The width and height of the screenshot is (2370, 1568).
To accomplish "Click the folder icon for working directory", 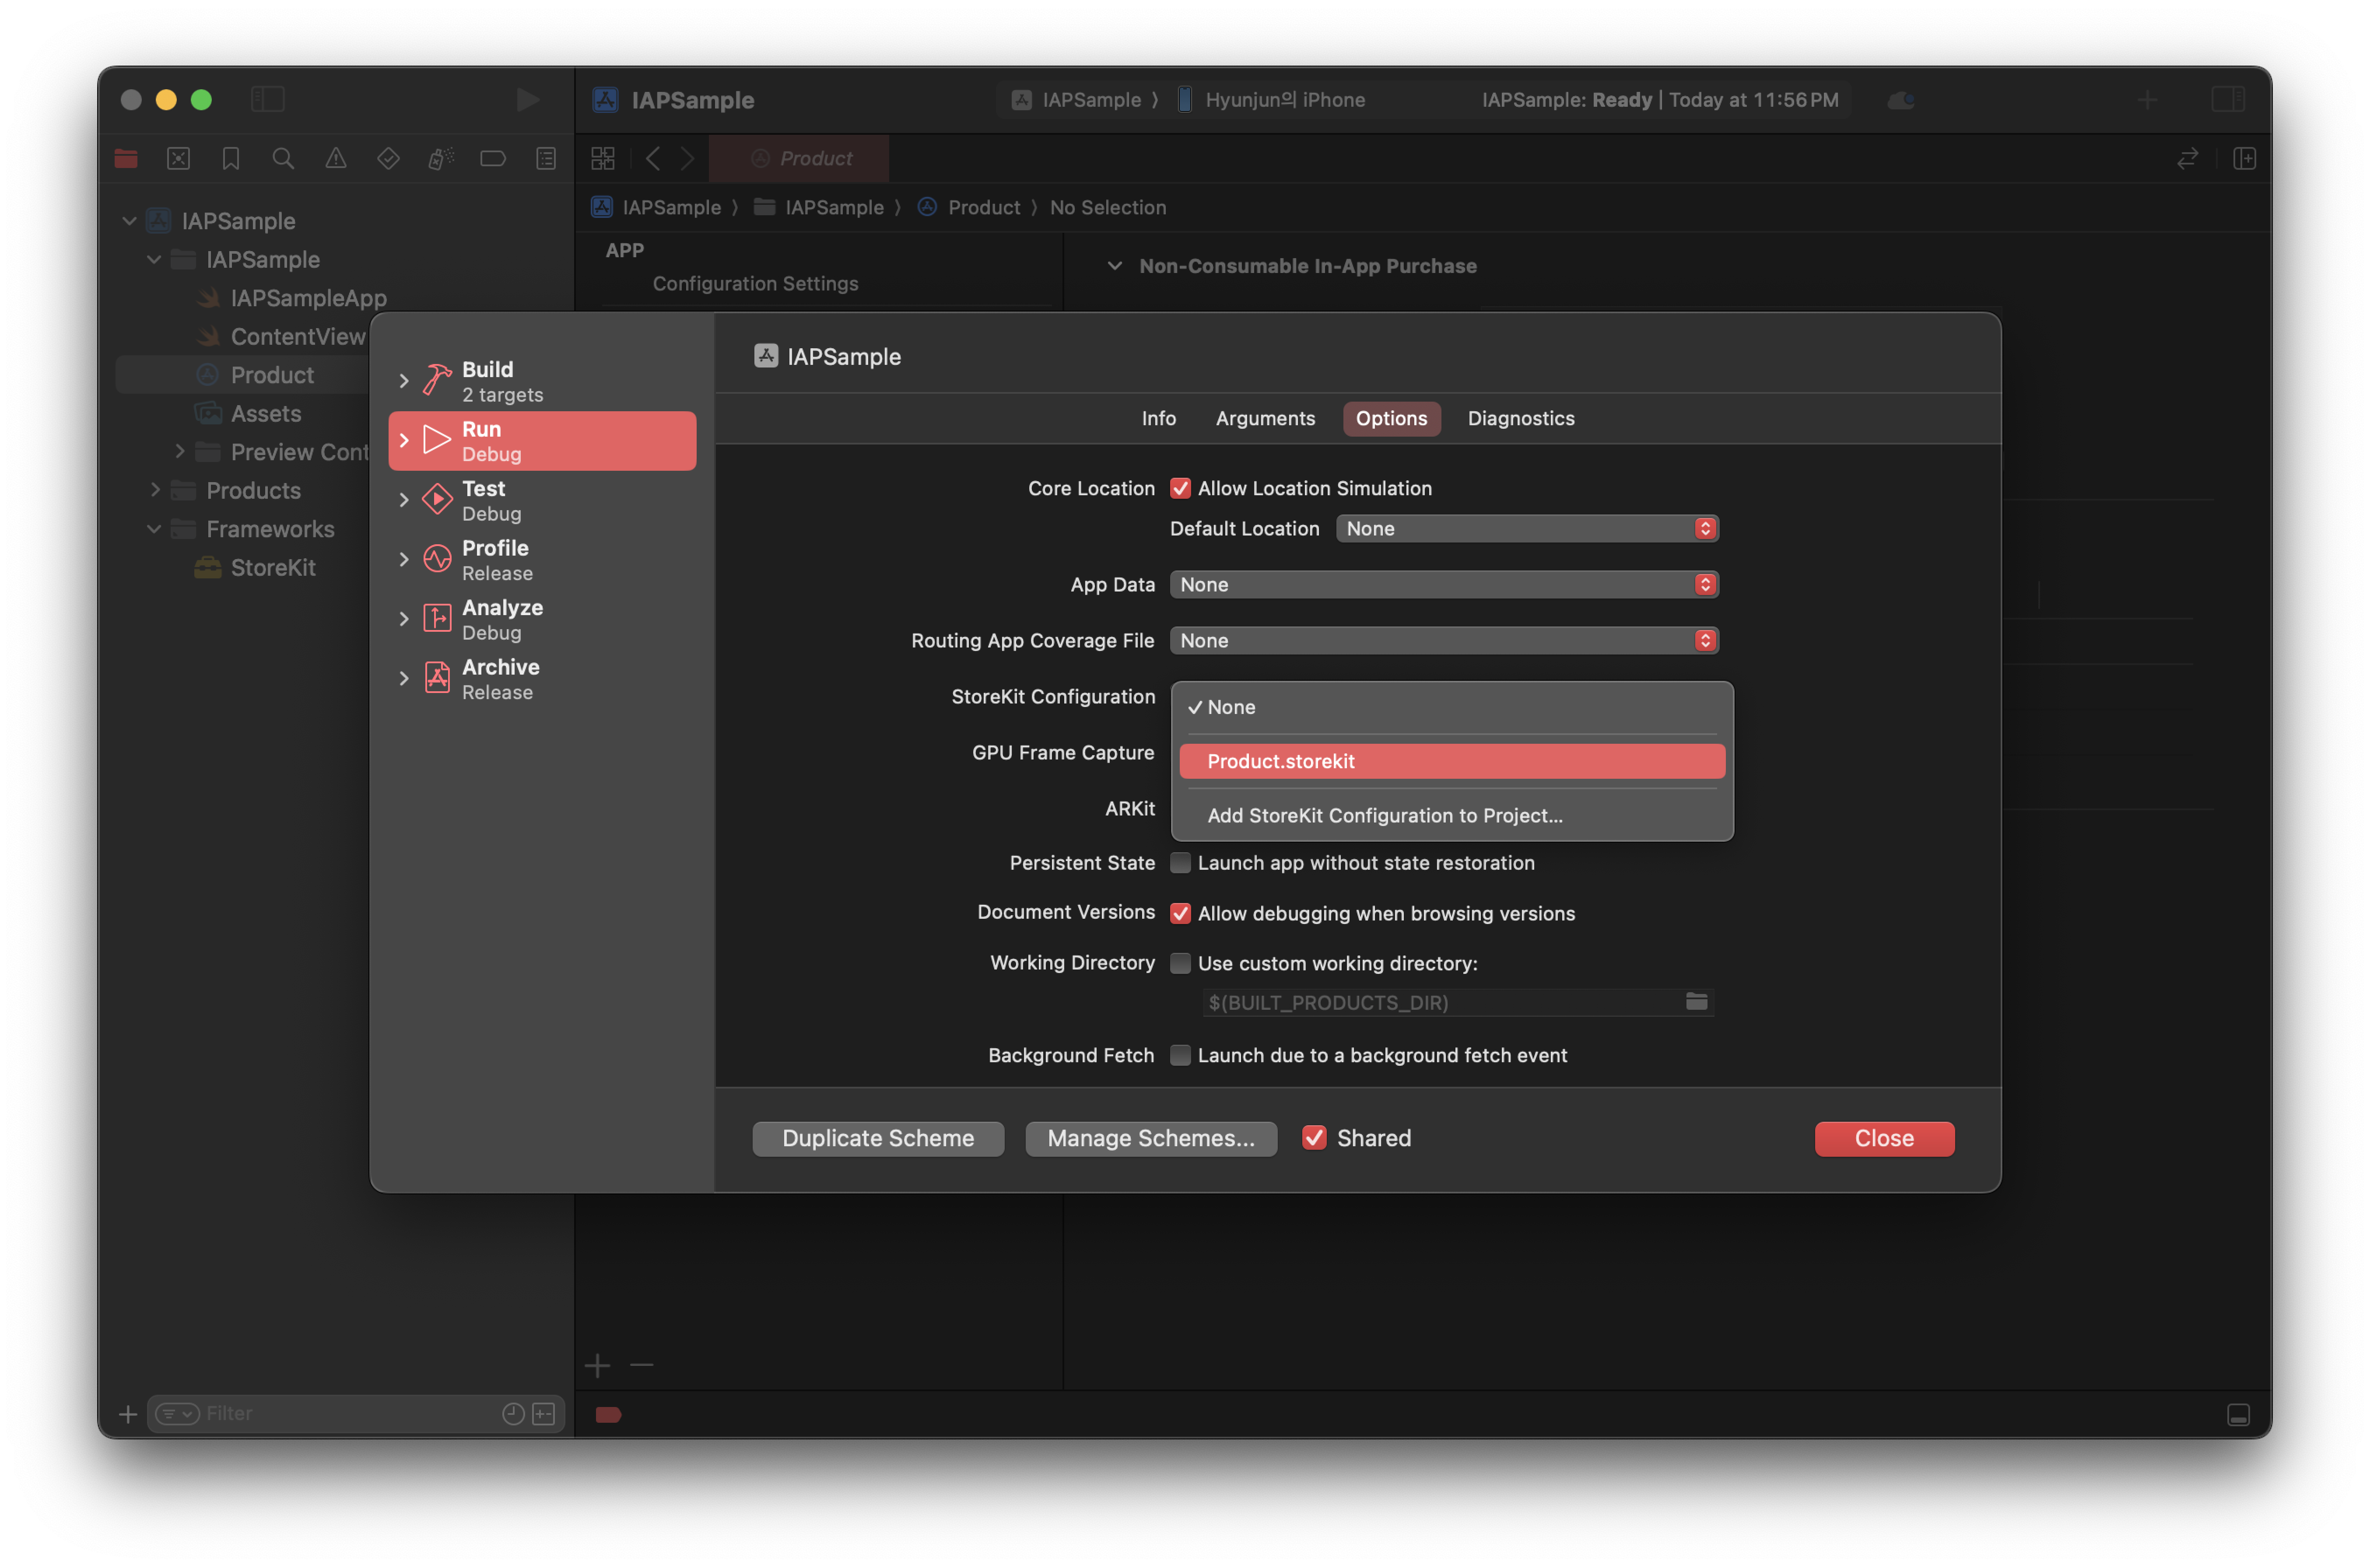I will click(x=1696, y=1001).
